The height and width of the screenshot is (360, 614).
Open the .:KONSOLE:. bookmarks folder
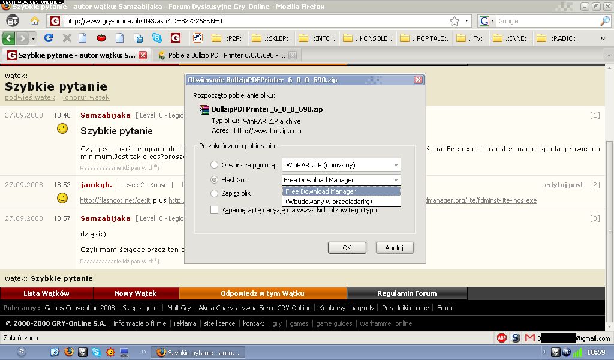click(368, 38)
